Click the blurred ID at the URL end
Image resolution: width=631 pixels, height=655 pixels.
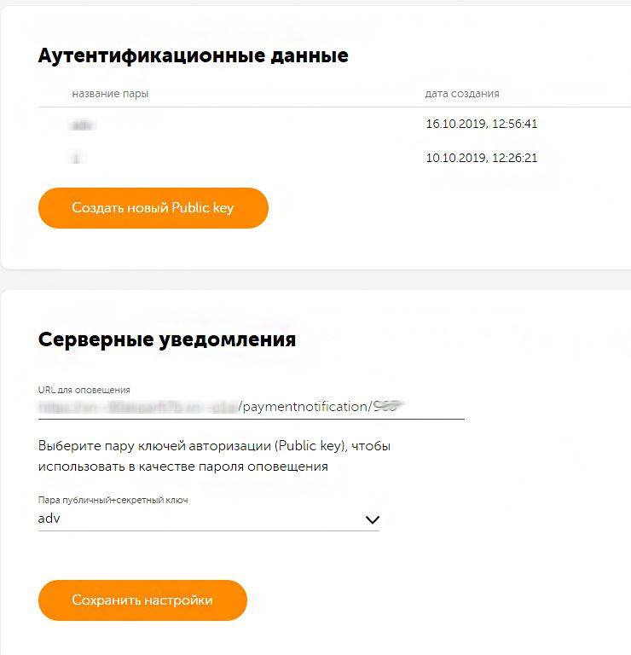387,407
